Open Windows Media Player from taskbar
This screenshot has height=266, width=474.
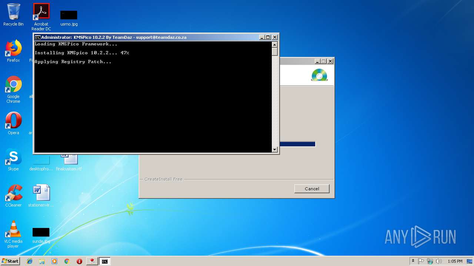(54, 261)
